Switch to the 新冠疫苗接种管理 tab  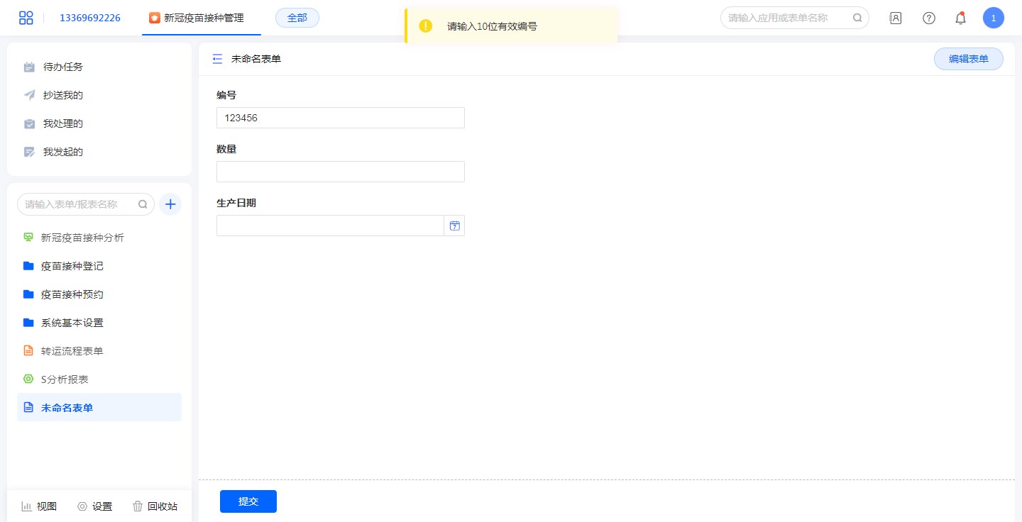(201, 18)
